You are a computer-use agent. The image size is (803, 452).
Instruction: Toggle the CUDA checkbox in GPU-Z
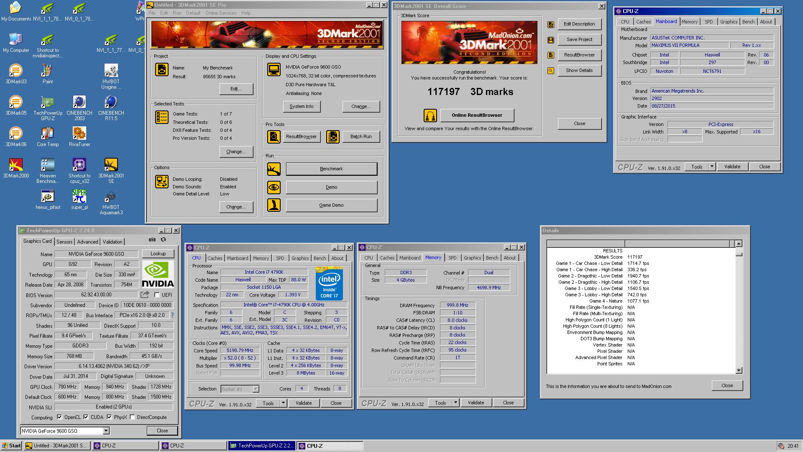click(x=86, y=417)
